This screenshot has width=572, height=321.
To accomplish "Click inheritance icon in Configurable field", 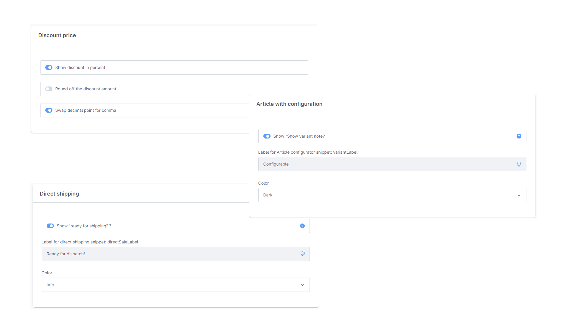I will click(x=519, y=164).
